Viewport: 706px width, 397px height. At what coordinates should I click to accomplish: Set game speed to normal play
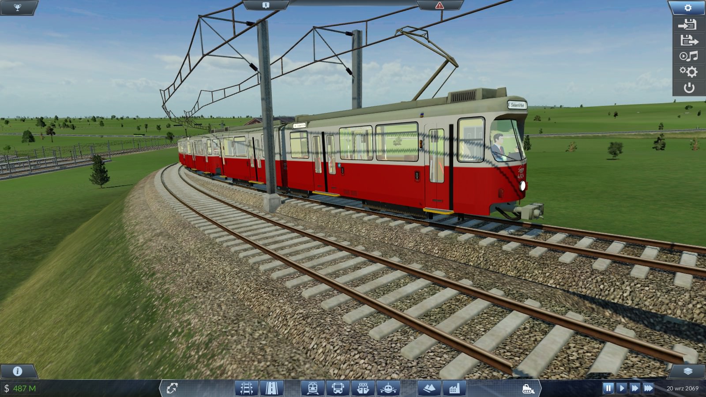[x=622, y=388]
